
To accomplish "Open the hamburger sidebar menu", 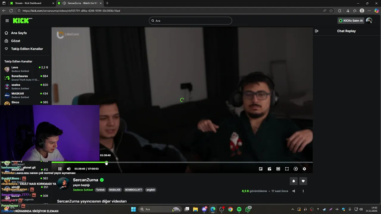I will [x=7, y=21].
